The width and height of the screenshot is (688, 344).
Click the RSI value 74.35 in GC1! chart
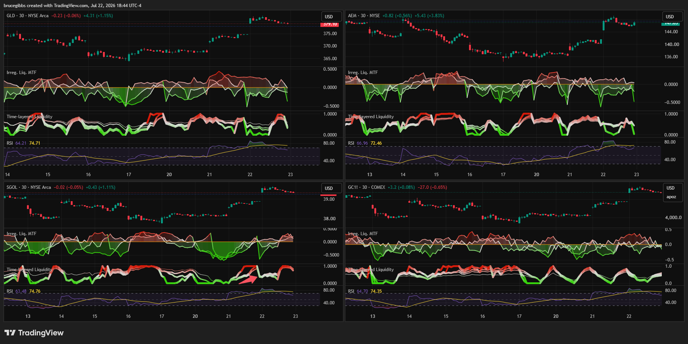click(x=376, y=291)
